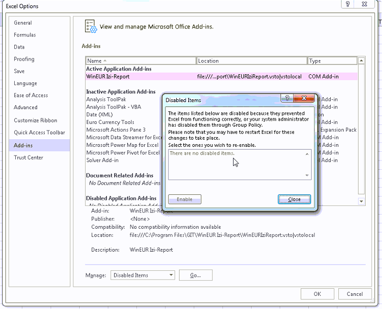Image resolution: width=382 pixels, height=309 pixels.
Task: Sort add-ins by the Location column header
Action: [252, 61]
